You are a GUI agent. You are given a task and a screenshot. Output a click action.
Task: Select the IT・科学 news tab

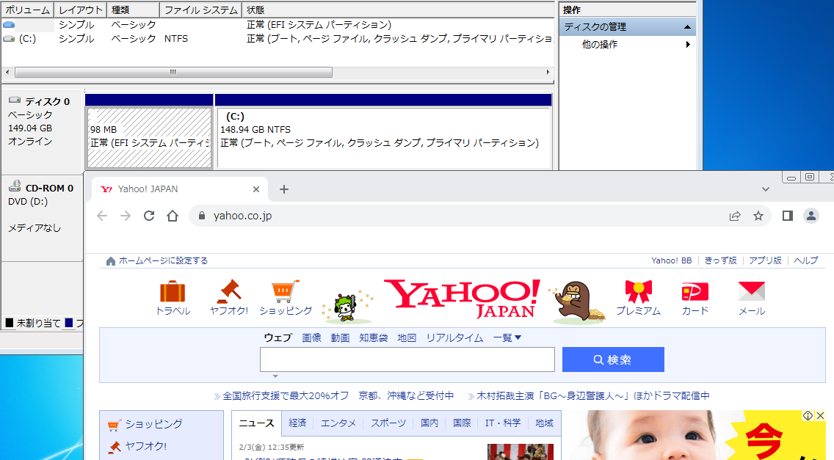click(503, 423)
